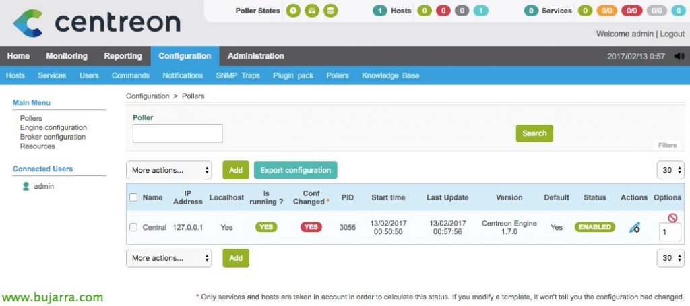Click the poller stability icon in the middle

(x=311, y=11)
